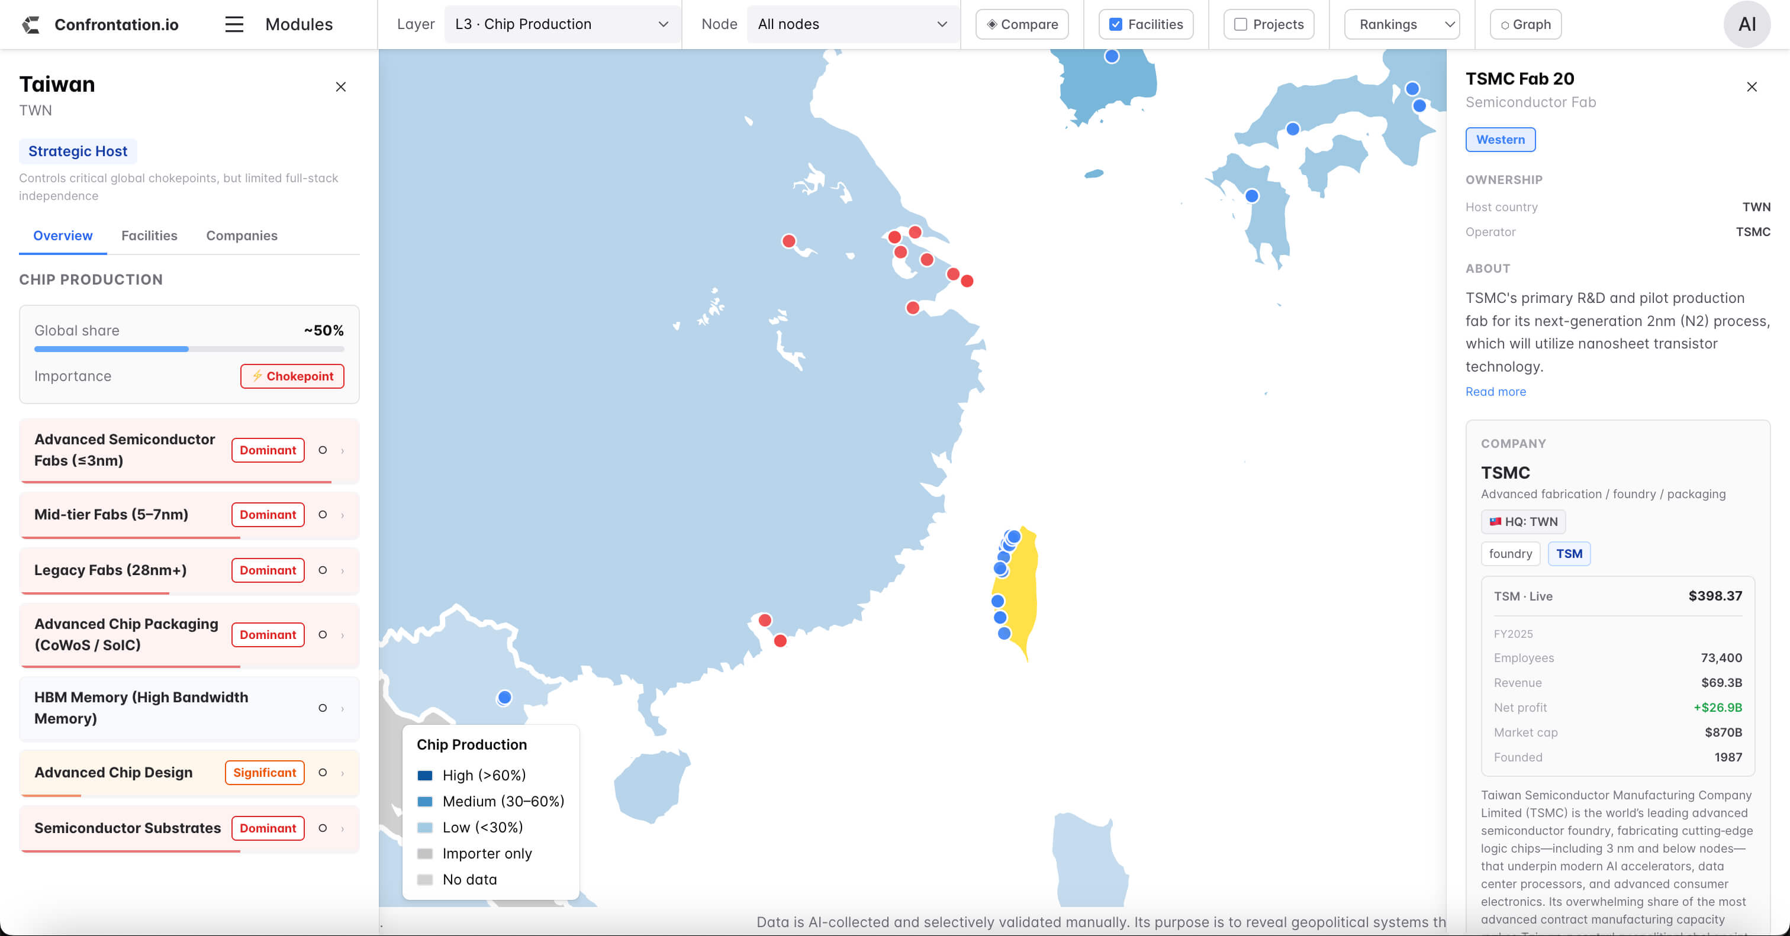Viewport: 1790px width, 936px height.
Task: Click the Medium (30–60%) legend swatch
Action: [x=424, y=801]
